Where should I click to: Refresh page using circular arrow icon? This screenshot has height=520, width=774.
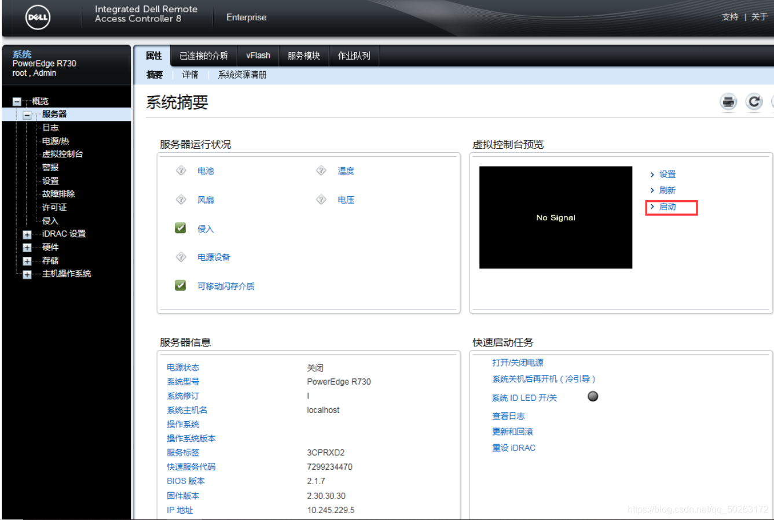[x=754, y=102]
